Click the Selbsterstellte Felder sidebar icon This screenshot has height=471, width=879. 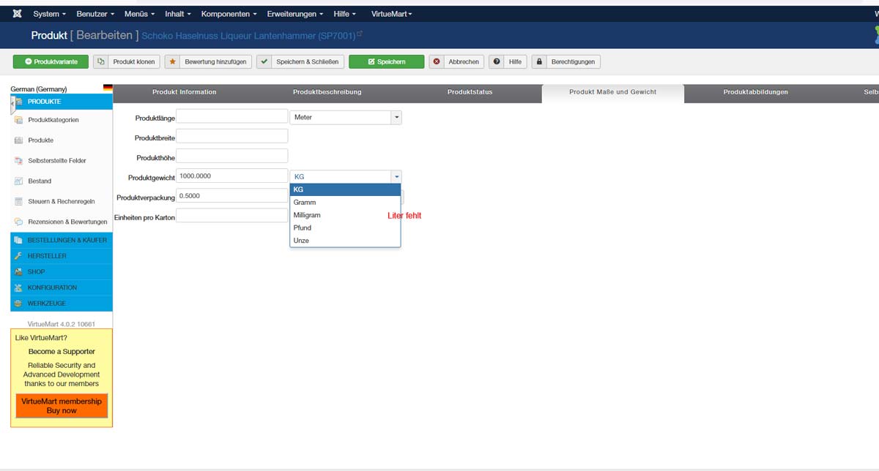click(x=19, y=161)
